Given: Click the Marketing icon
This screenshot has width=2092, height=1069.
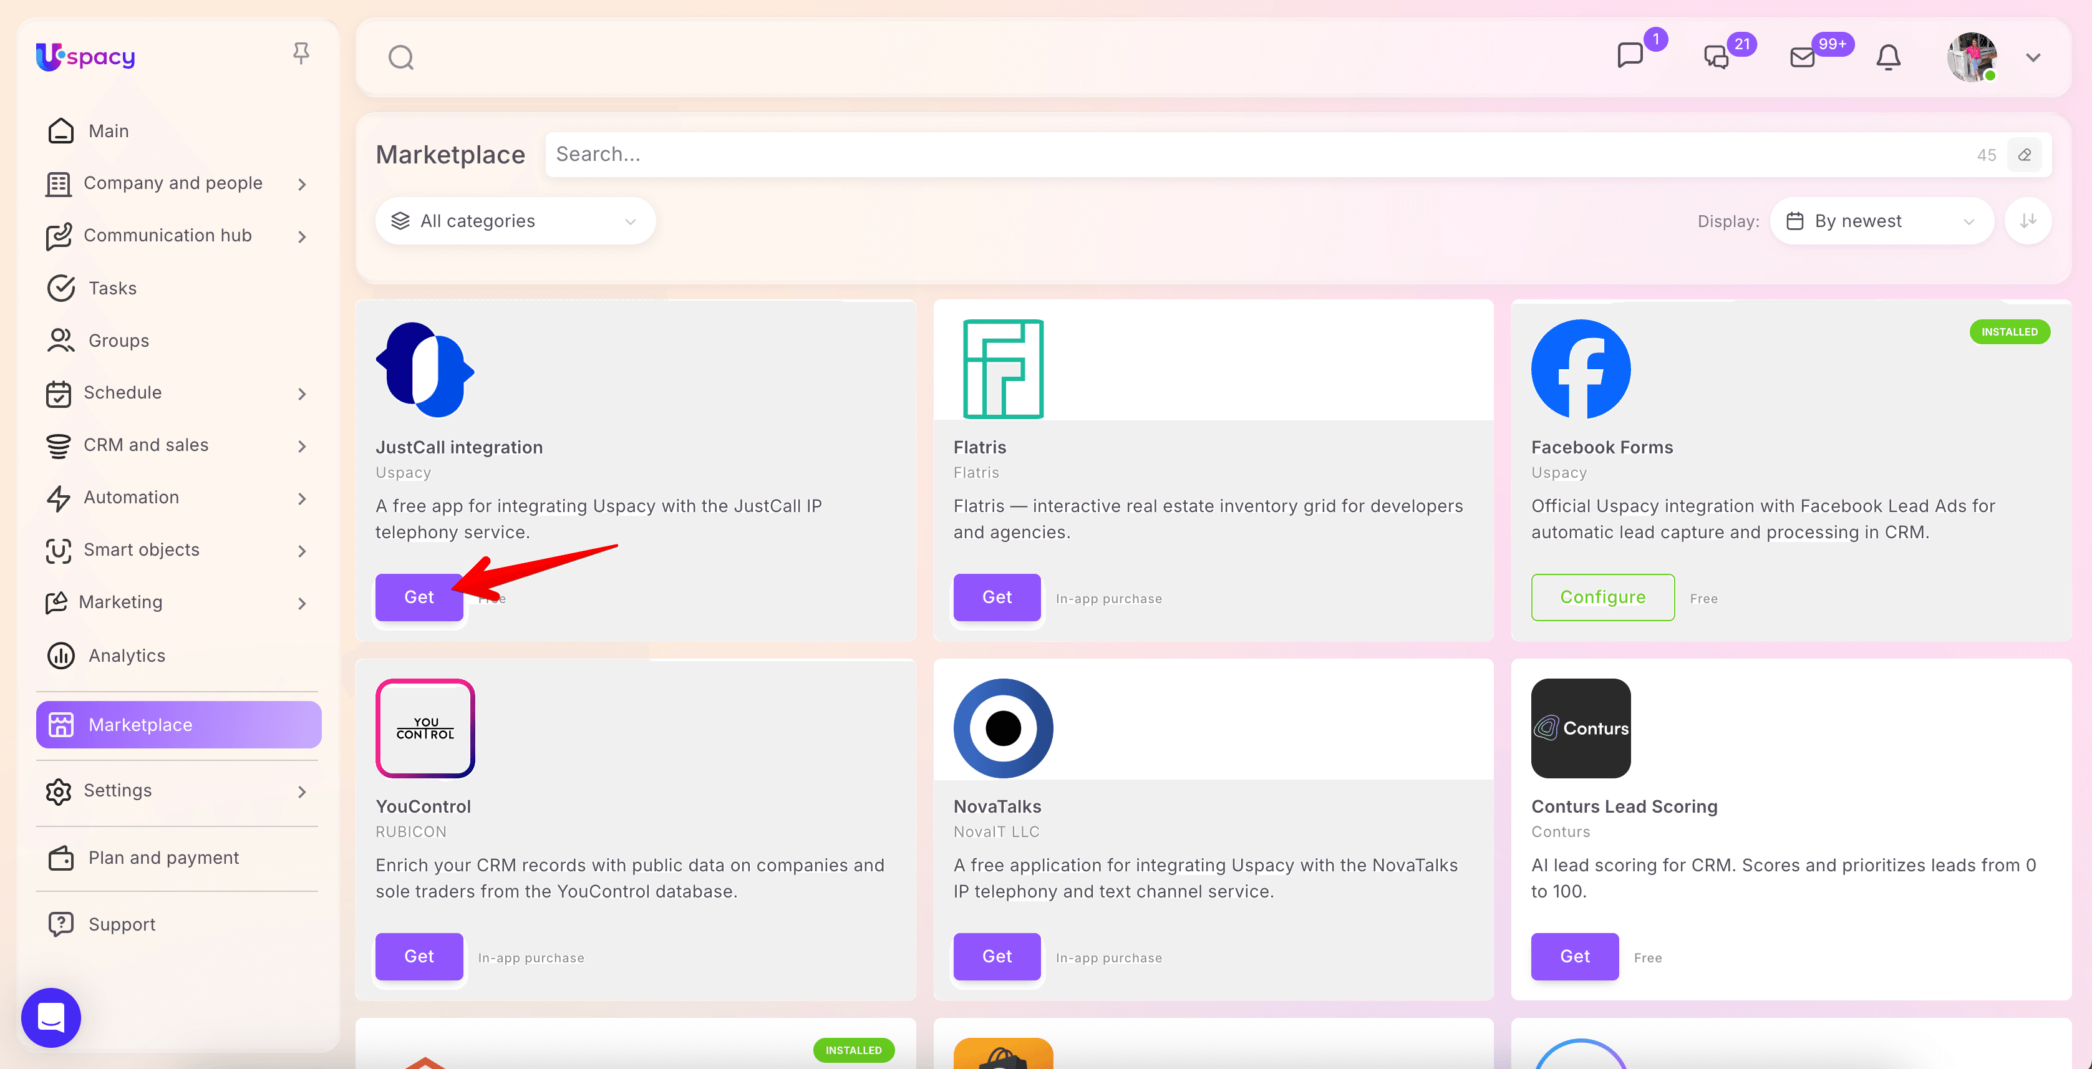Looking at the screenshot, I should [x=56, y=602].
